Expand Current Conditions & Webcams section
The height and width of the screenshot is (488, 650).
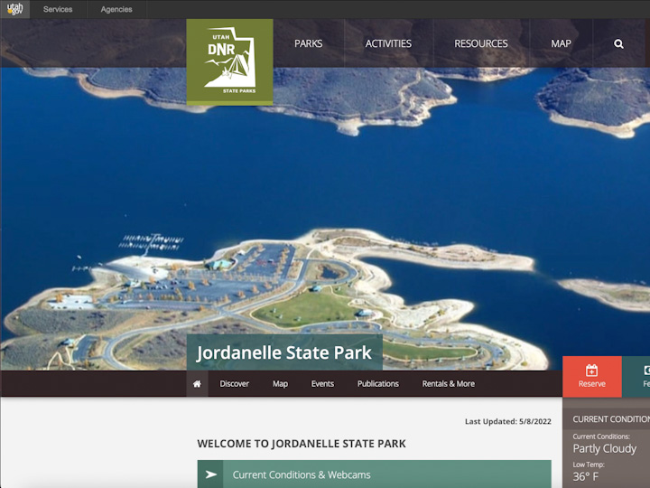click(375, 474)
